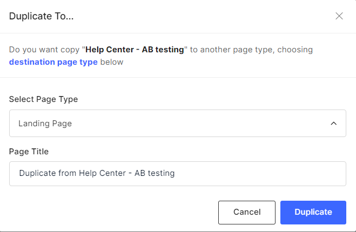Follow the destination page type link

53,62
